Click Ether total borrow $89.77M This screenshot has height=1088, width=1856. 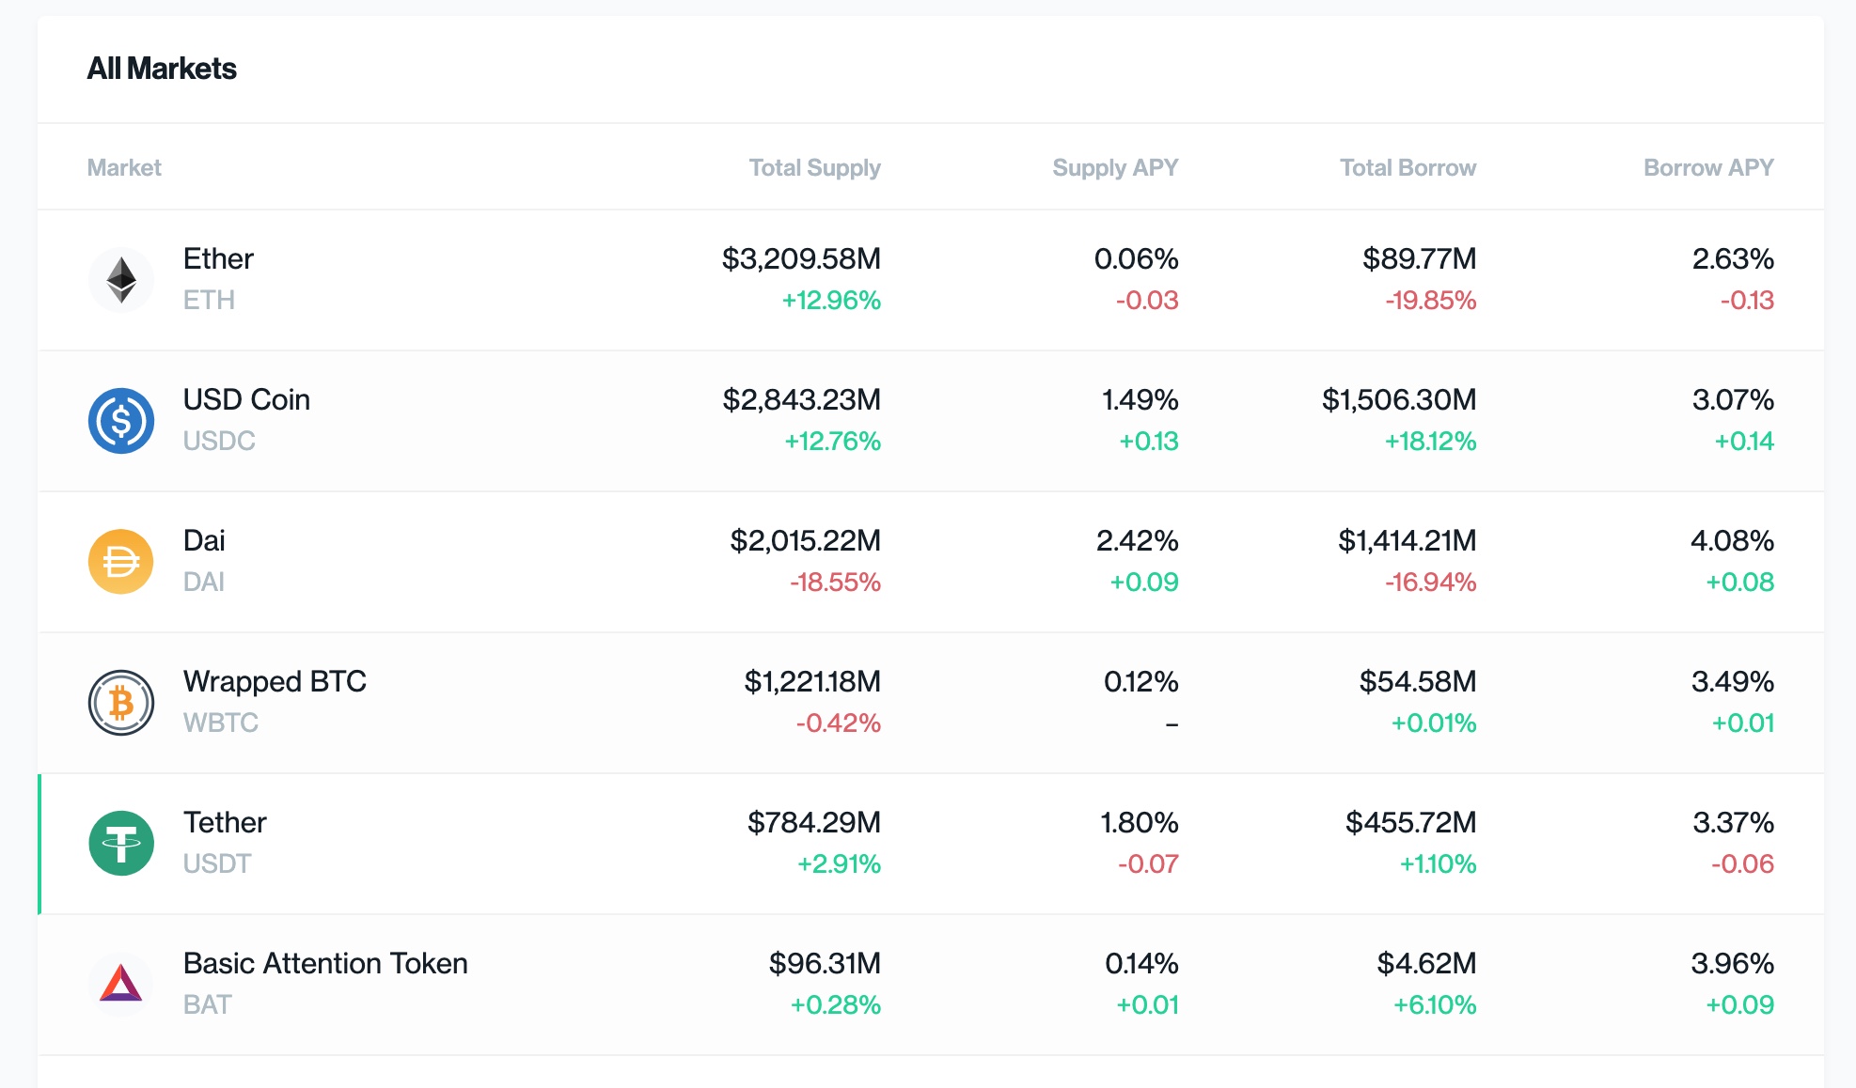[1419, 258]
